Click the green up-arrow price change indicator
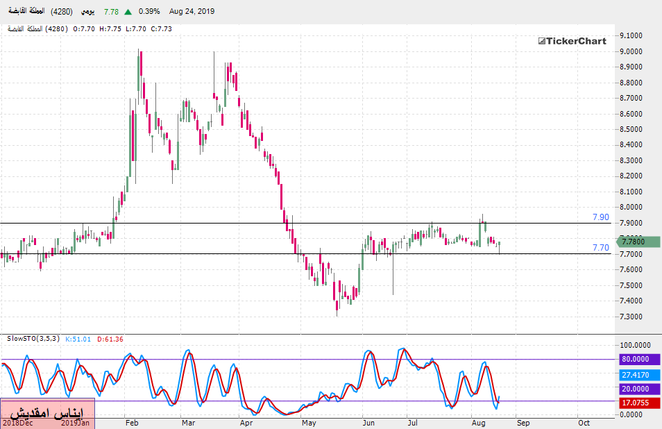The height and width of the screenshot is (429, 662). 129,12
